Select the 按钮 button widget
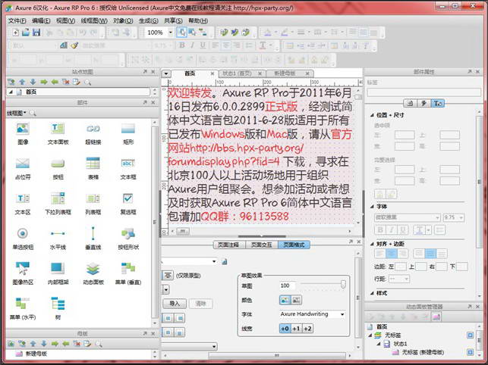Image resolution: width=488 pixels, height=365 pixels. pos(58,169)
